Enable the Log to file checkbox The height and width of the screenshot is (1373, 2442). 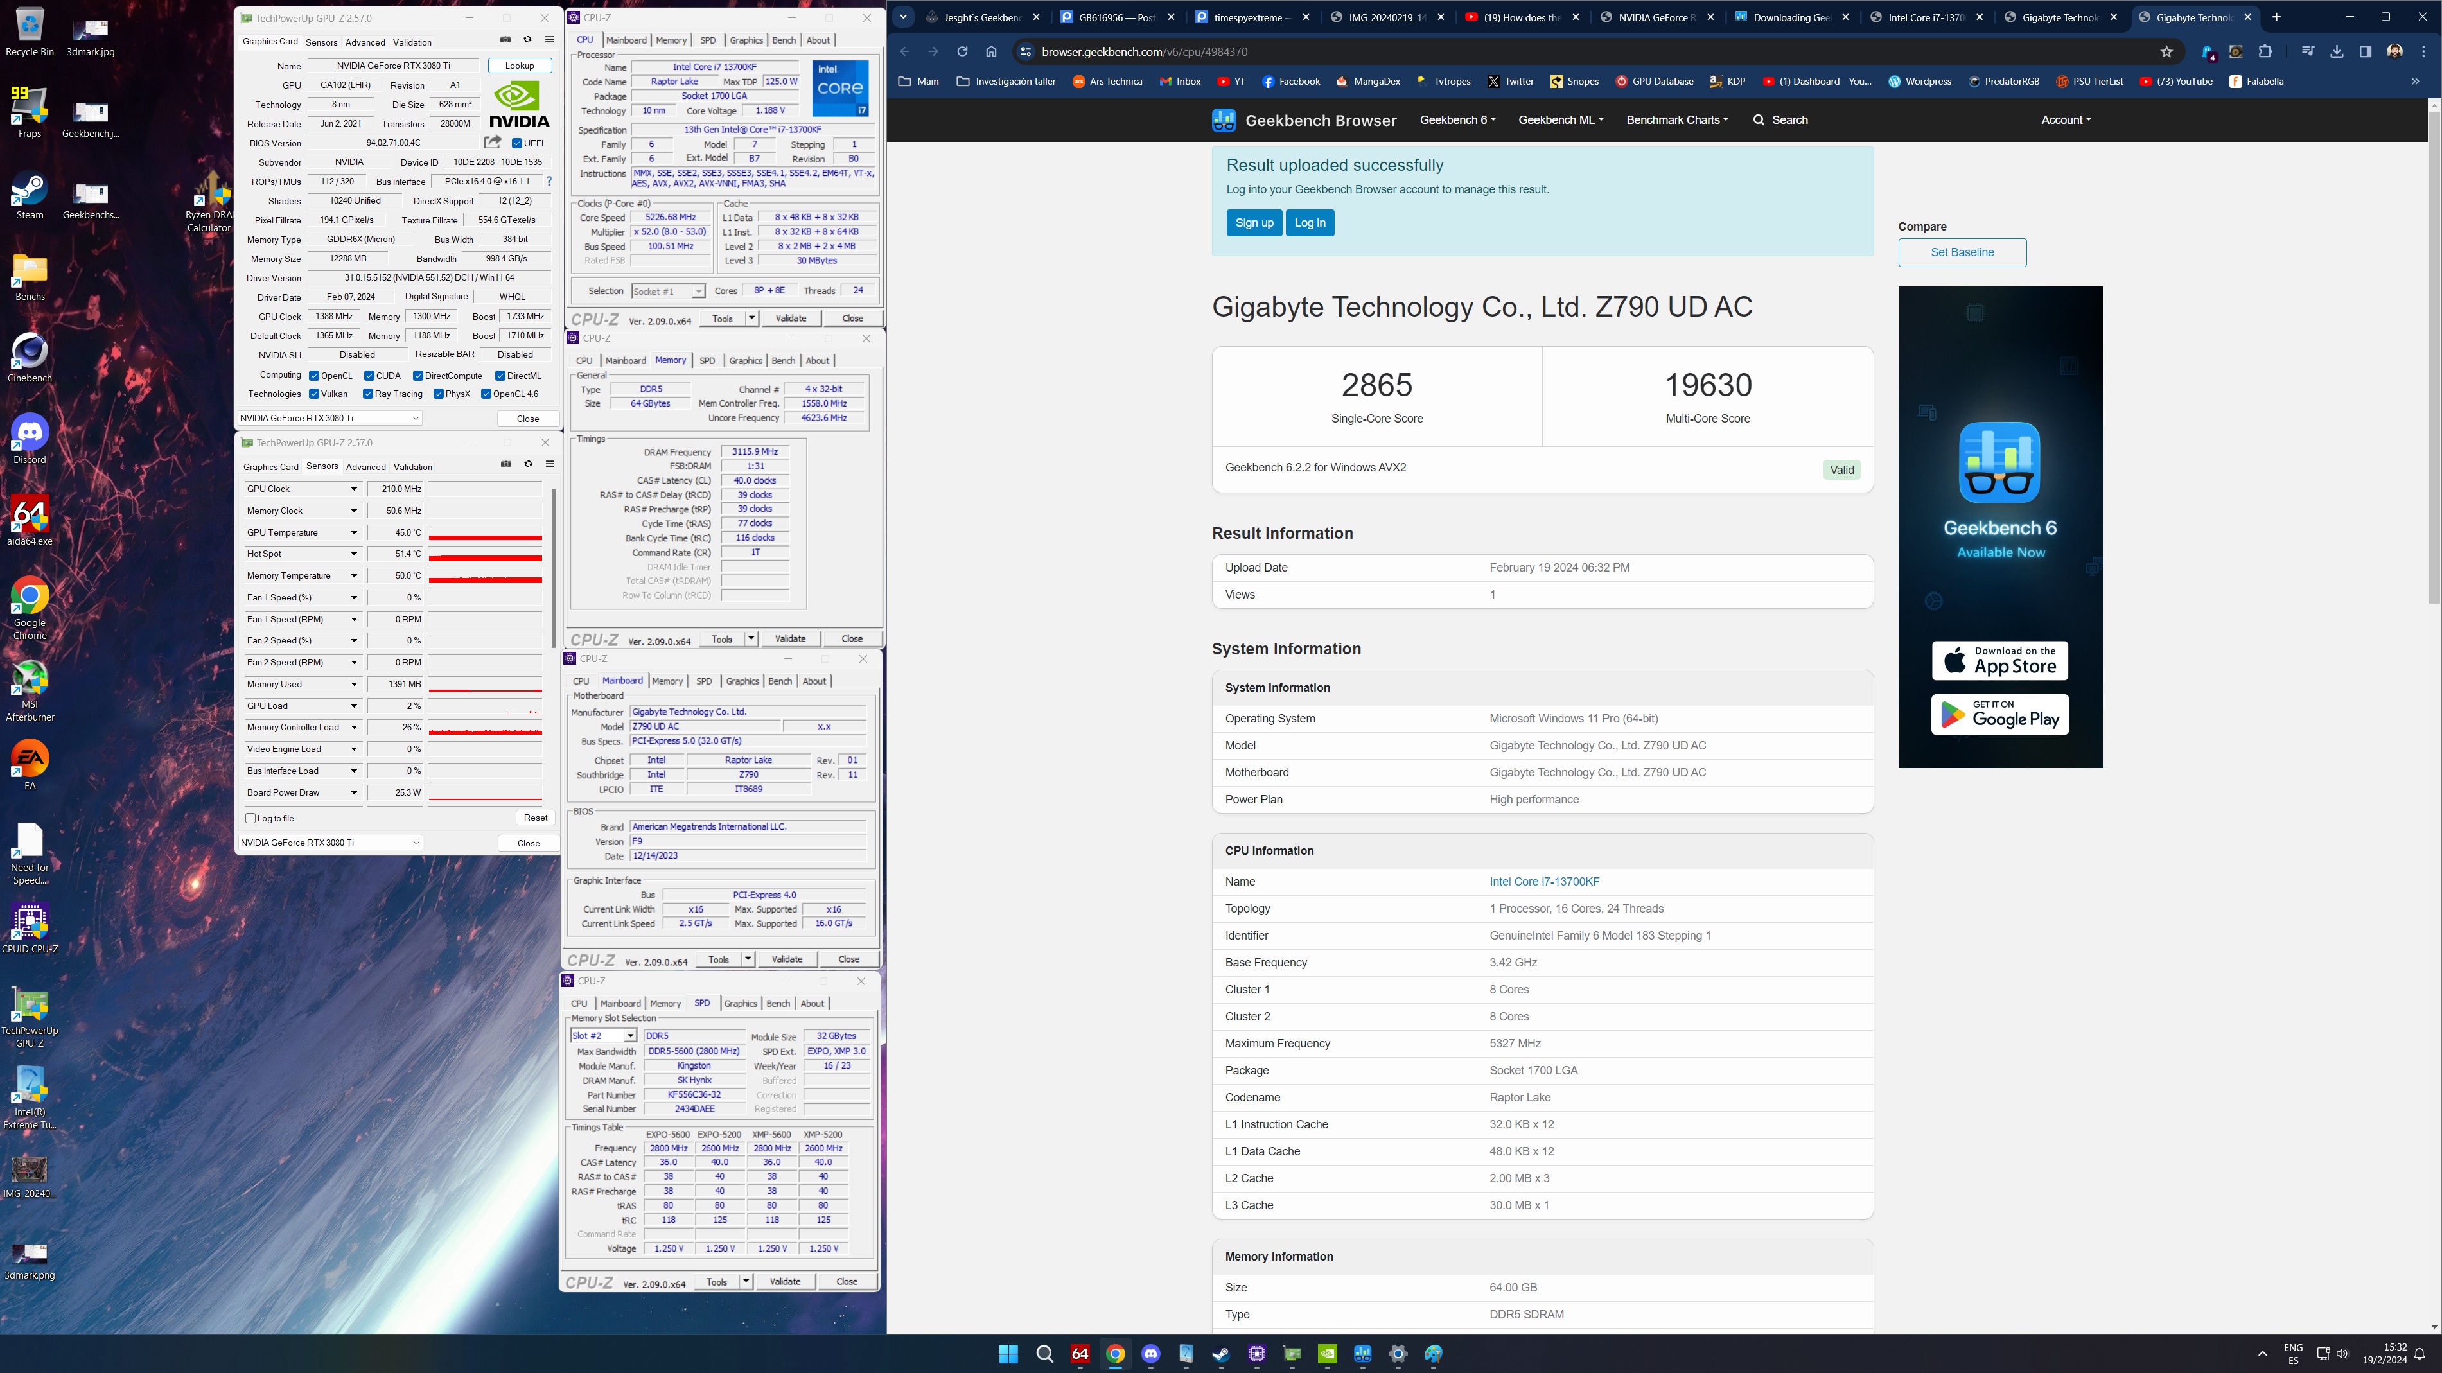coord(250,818)
